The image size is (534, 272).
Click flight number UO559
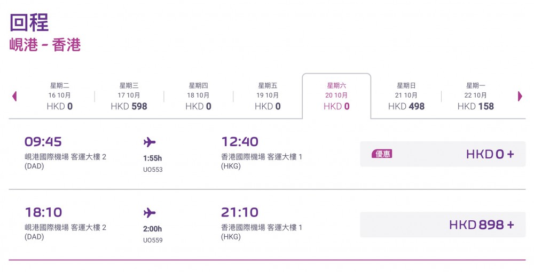(x=153, y=240)
